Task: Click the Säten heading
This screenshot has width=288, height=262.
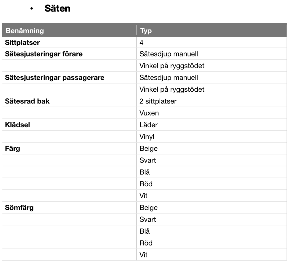Action: click(57, 8)
